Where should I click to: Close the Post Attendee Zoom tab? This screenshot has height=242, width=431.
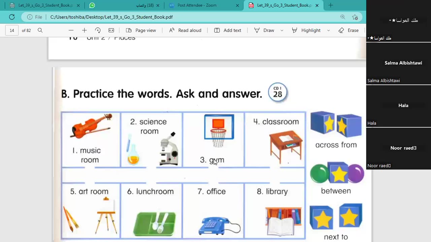pyautogui.click(x=237, y=5)
